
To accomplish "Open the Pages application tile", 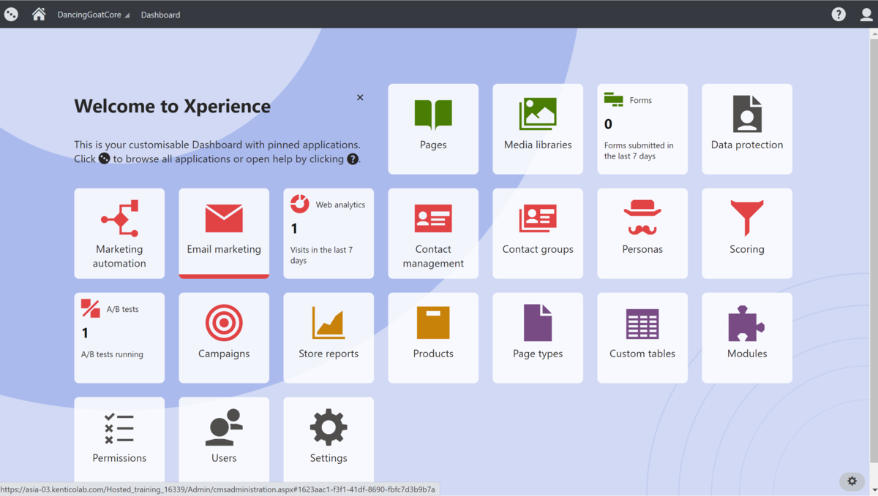I will (x=433, y=129).
